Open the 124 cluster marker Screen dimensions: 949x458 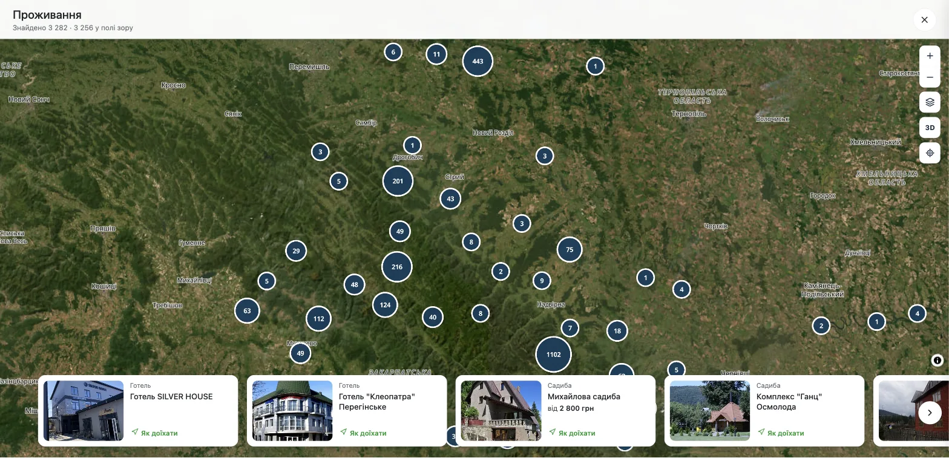point(385,305)
